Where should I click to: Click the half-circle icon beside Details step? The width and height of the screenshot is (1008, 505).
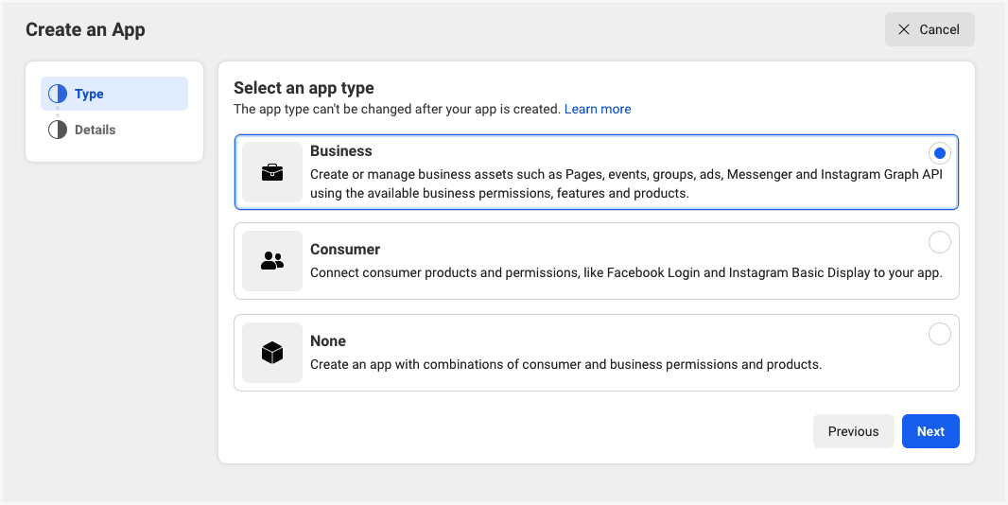click(58, 130)
